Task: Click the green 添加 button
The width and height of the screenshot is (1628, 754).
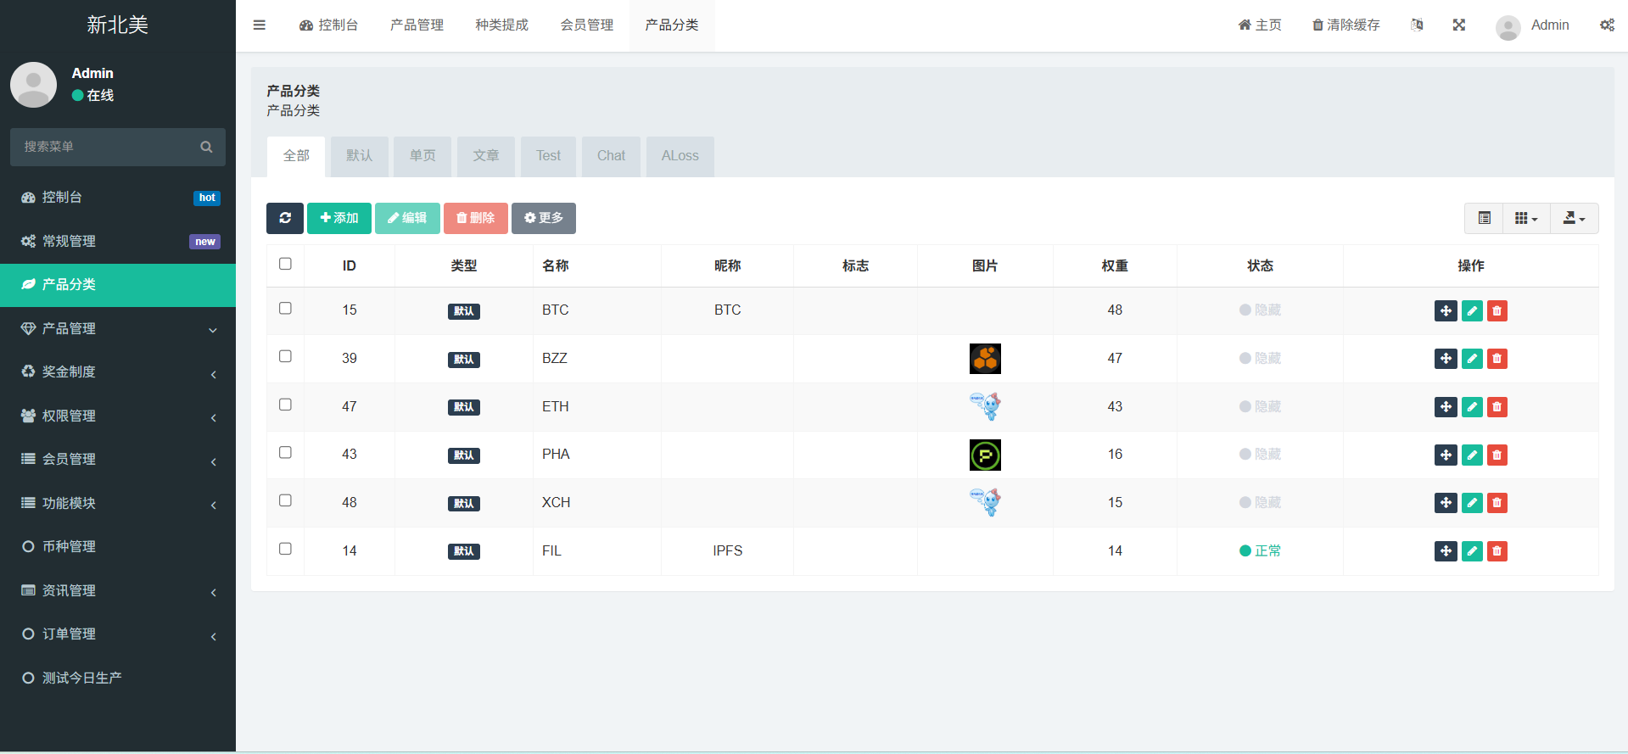Action: [338, 218]
